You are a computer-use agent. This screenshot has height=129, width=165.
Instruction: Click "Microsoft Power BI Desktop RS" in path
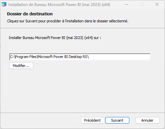(63, 57)
